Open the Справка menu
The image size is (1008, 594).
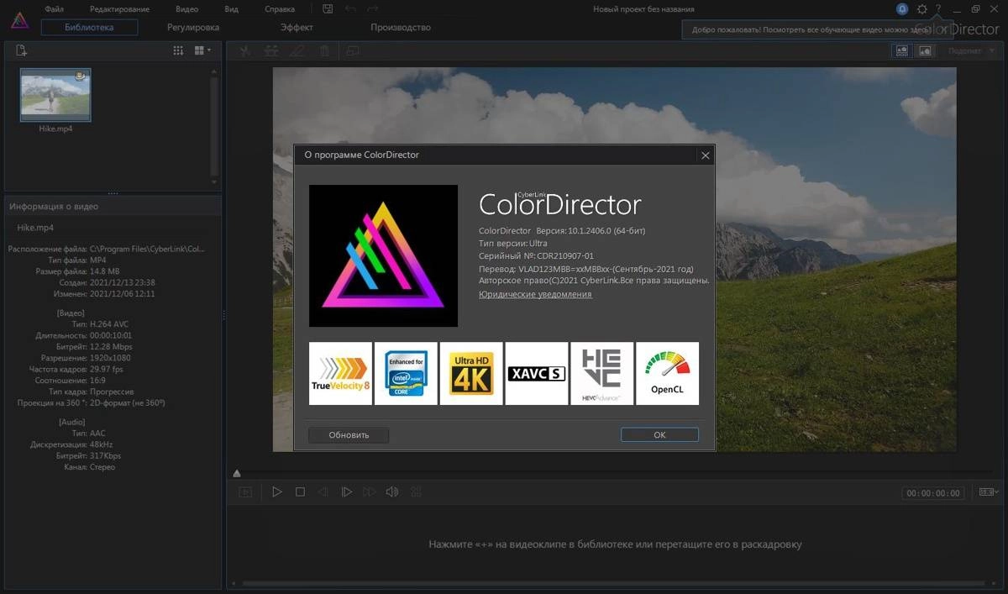280,9
